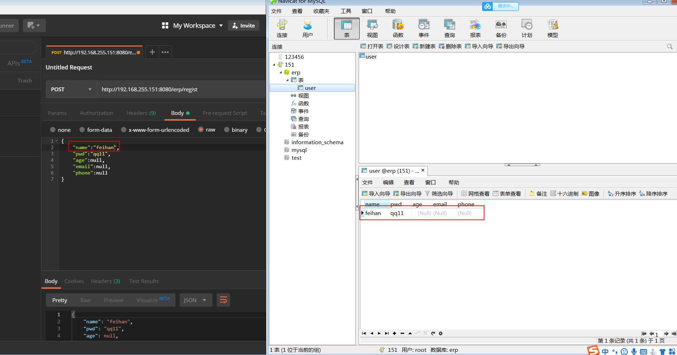Open the User management icon in Navicat
This screenshot has width=677, height=355.
pos(307,29)
